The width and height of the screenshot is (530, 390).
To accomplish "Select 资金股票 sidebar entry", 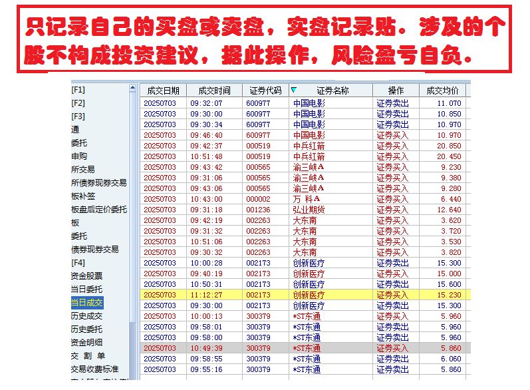I will point(86,276).
